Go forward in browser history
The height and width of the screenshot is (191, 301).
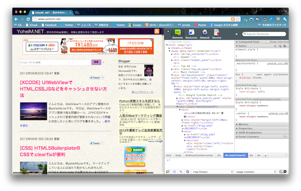tap(22, 19)
